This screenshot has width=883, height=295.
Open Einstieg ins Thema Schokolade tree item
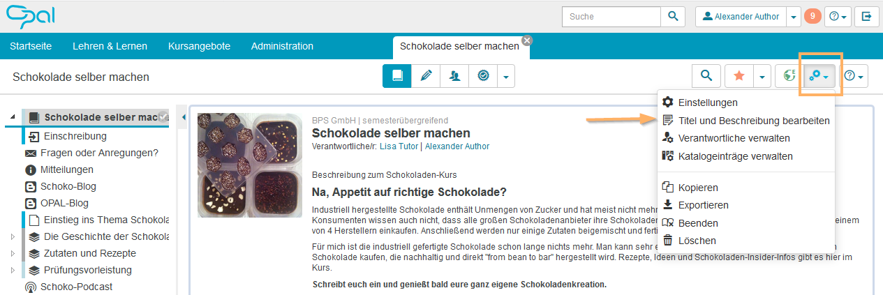[x=106, y=220]
